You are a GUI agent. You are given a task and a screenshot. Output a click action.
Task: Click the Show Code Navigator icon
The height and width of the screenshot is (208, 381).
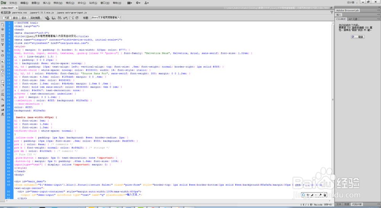coord(3,29)
